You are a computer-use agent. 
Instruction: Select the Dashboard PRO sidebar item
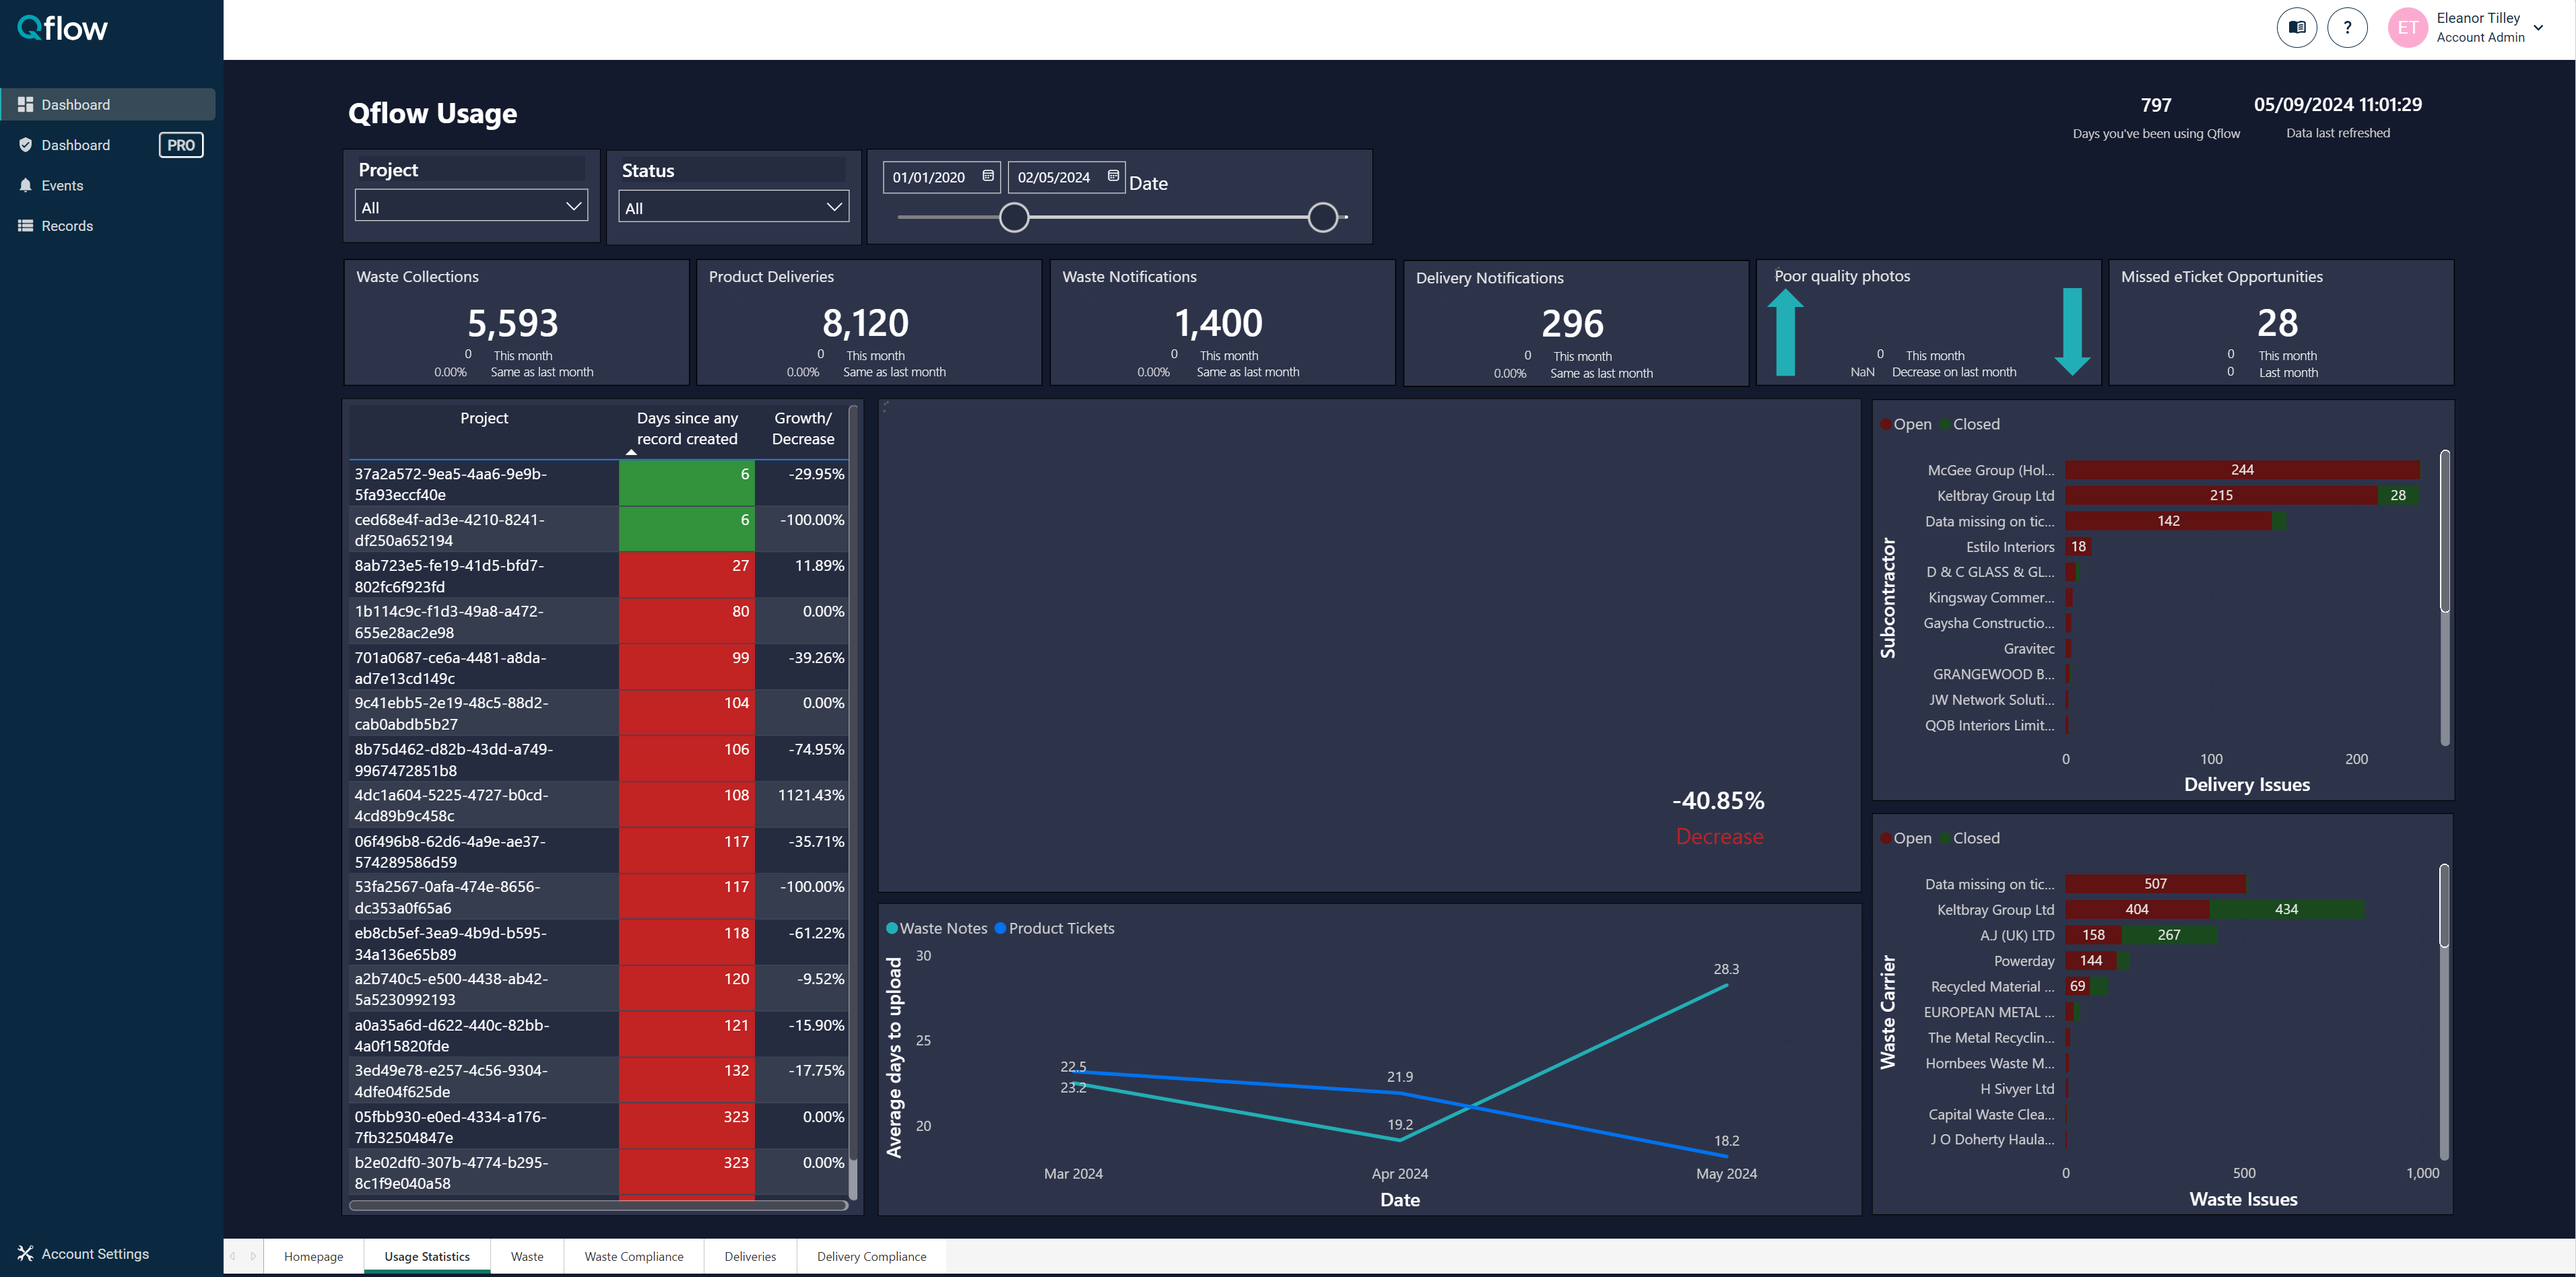click(x=75, y=144)
